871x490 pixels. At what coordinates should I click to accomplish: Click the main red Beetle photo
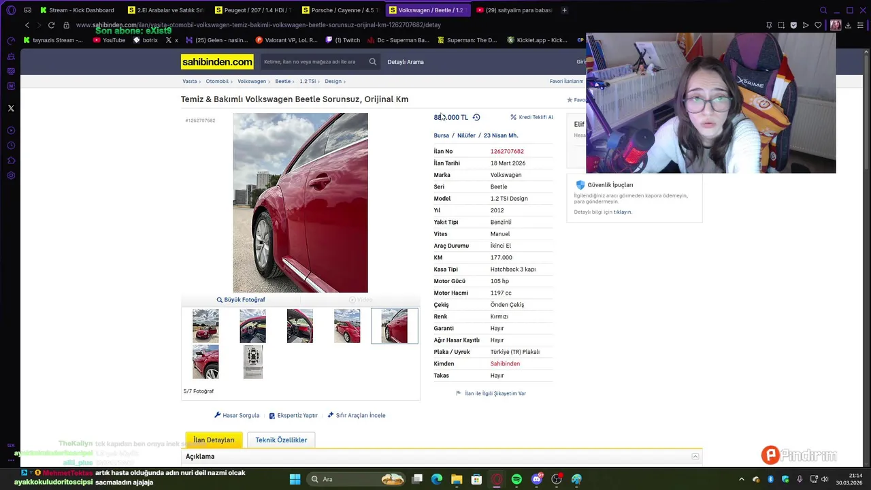(x=300, y=203)
